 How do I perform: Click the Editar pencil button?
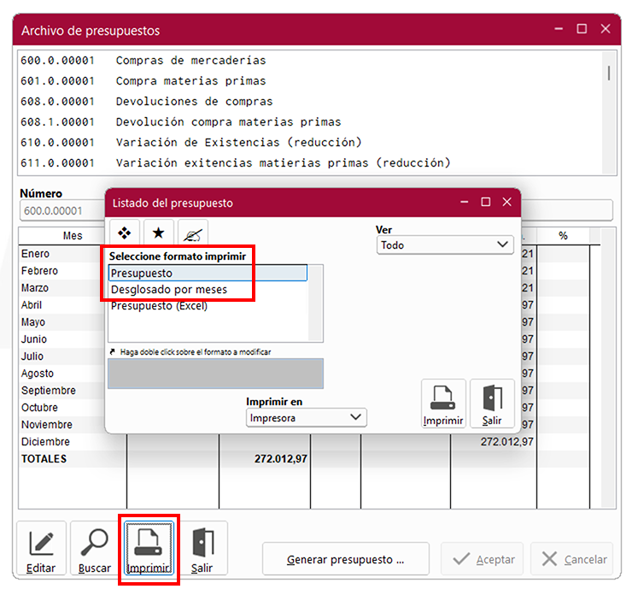(41, 549)
